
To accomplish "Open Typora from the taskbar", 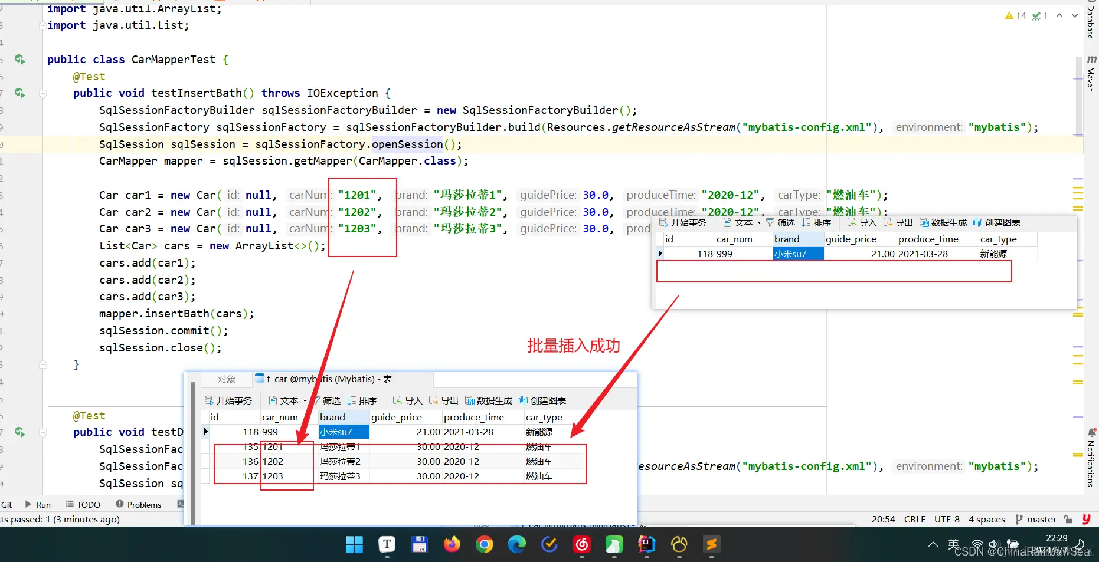I will pos(387,545).
